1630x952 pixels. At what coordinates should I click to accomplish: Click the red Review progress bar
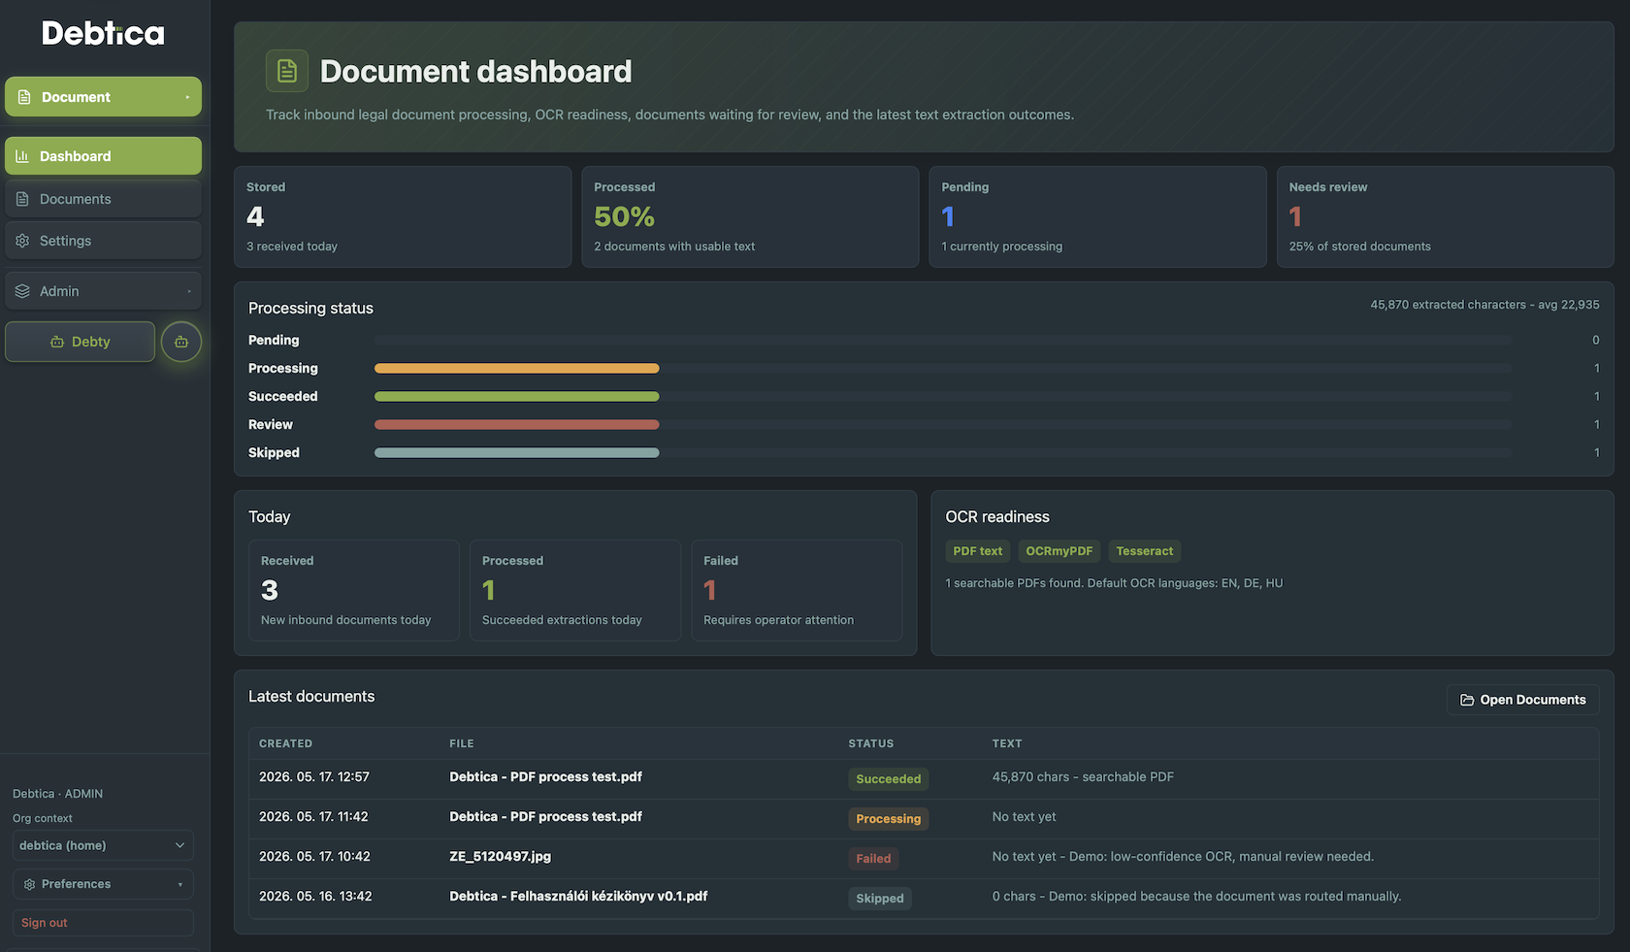tap(517, 425)
